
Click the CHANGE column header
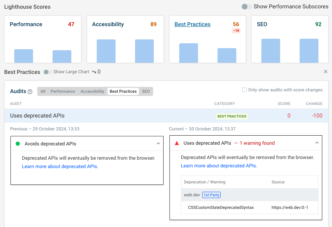coord(314,104)
